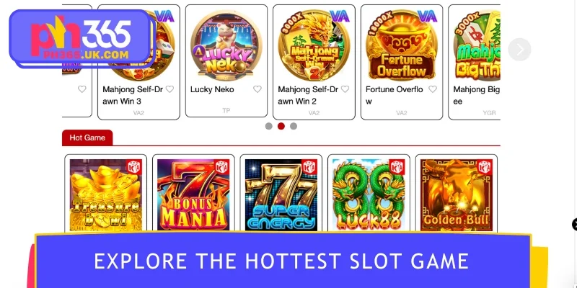Launch Mahjong Self-Drawn Win 2 game icon
Screen dimensions: 577x288
coord(314,45)
